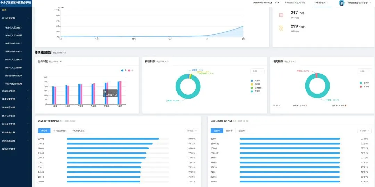Click the red 异常率 slice of the vision donut
375x187 pixels.
(x=316, y=76)
